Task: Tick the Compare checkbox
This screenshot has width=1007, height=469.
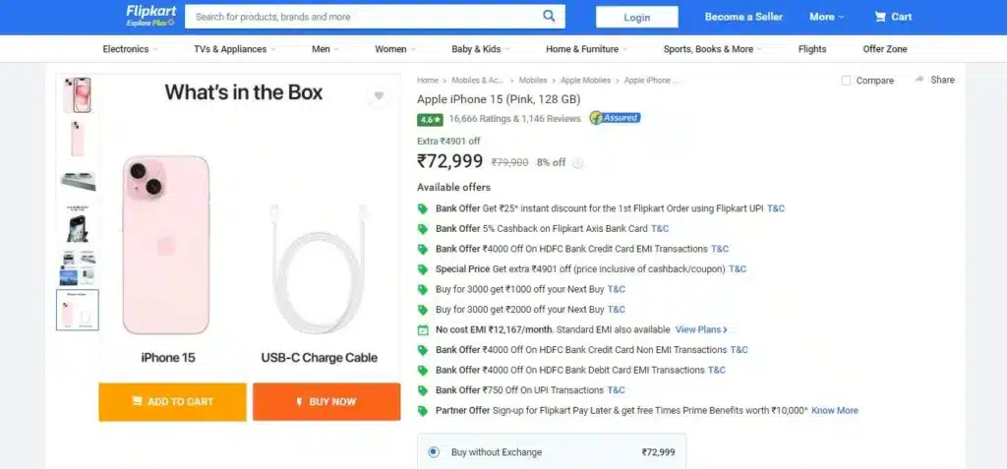Action: coord(846,81)
